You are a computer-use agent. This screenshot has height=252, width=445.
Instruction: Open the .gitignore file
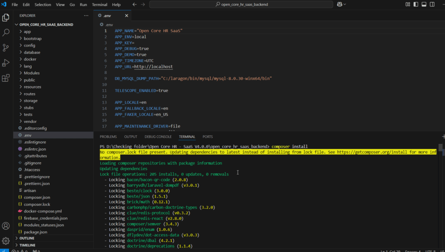[32, 163]
